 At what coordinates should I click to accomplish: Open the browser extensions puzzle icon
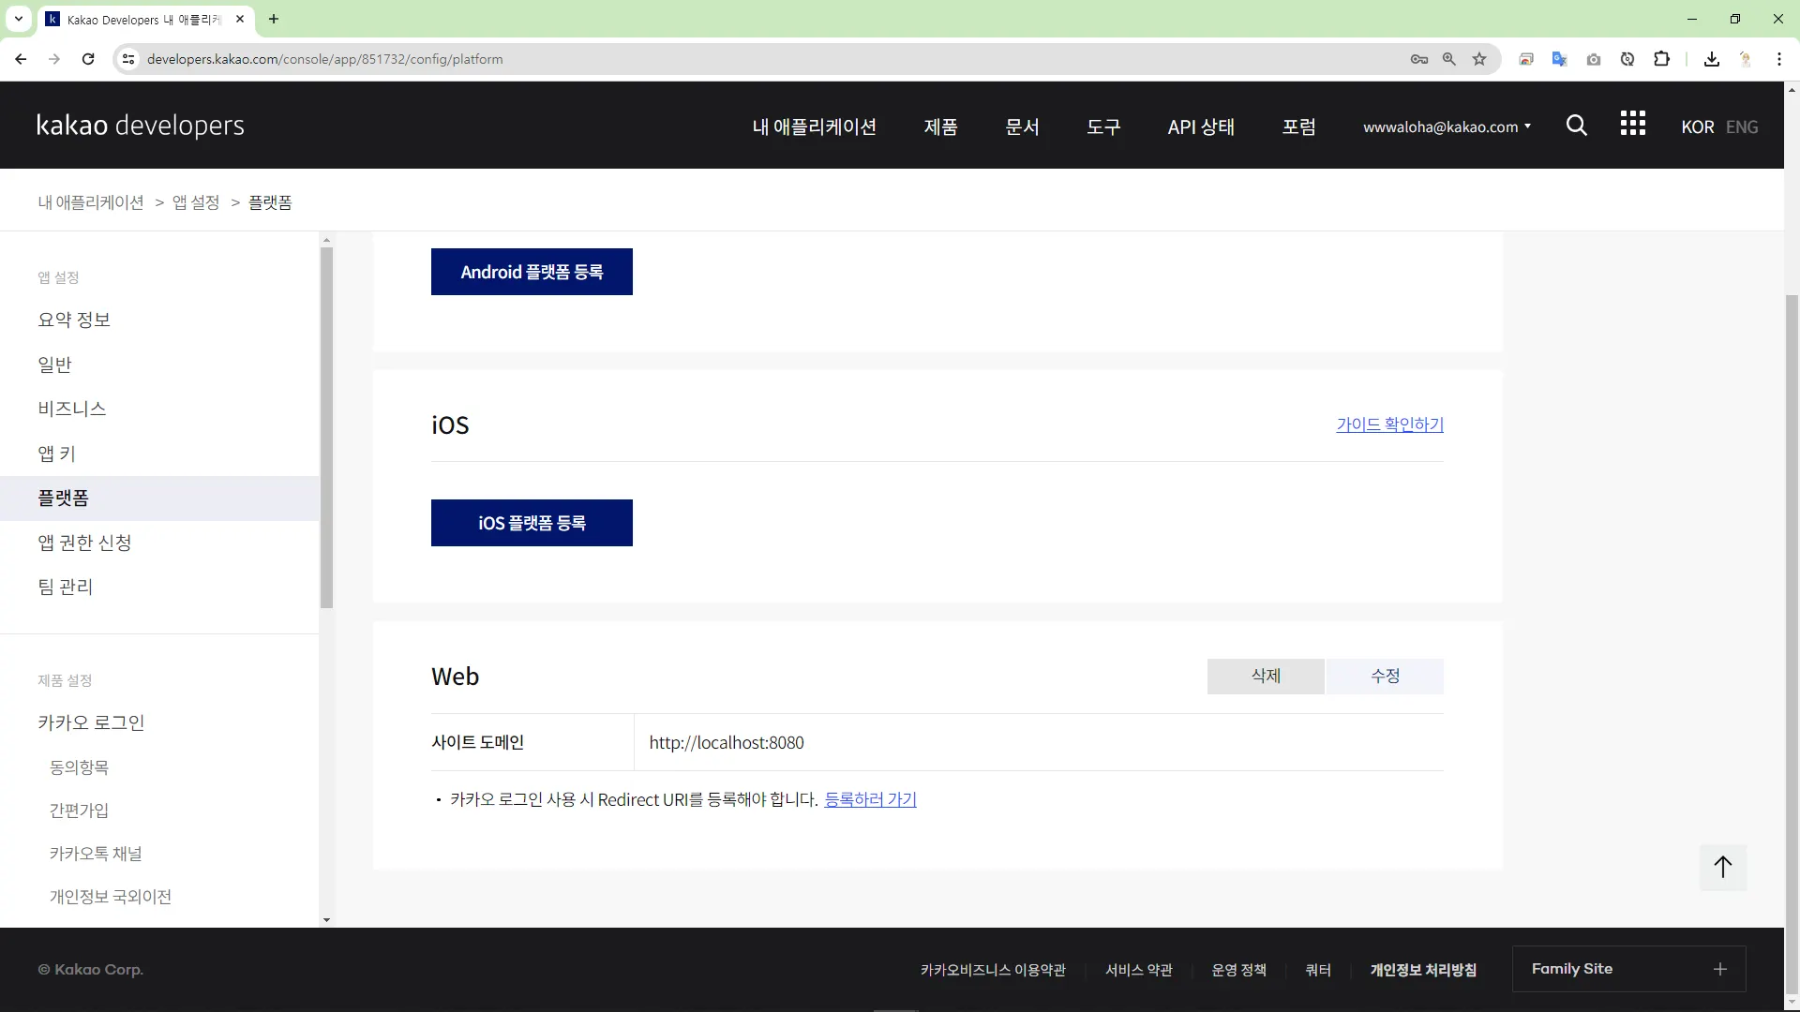1661,59
